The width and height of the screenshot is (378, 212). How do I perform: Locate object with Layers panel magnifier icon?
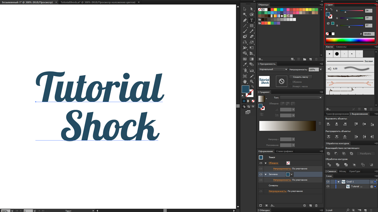coord(348,210)
